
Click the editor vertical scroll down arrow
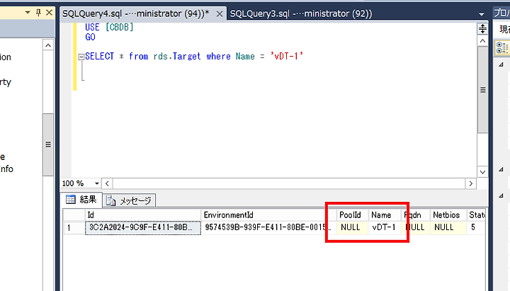click(482, 172)
